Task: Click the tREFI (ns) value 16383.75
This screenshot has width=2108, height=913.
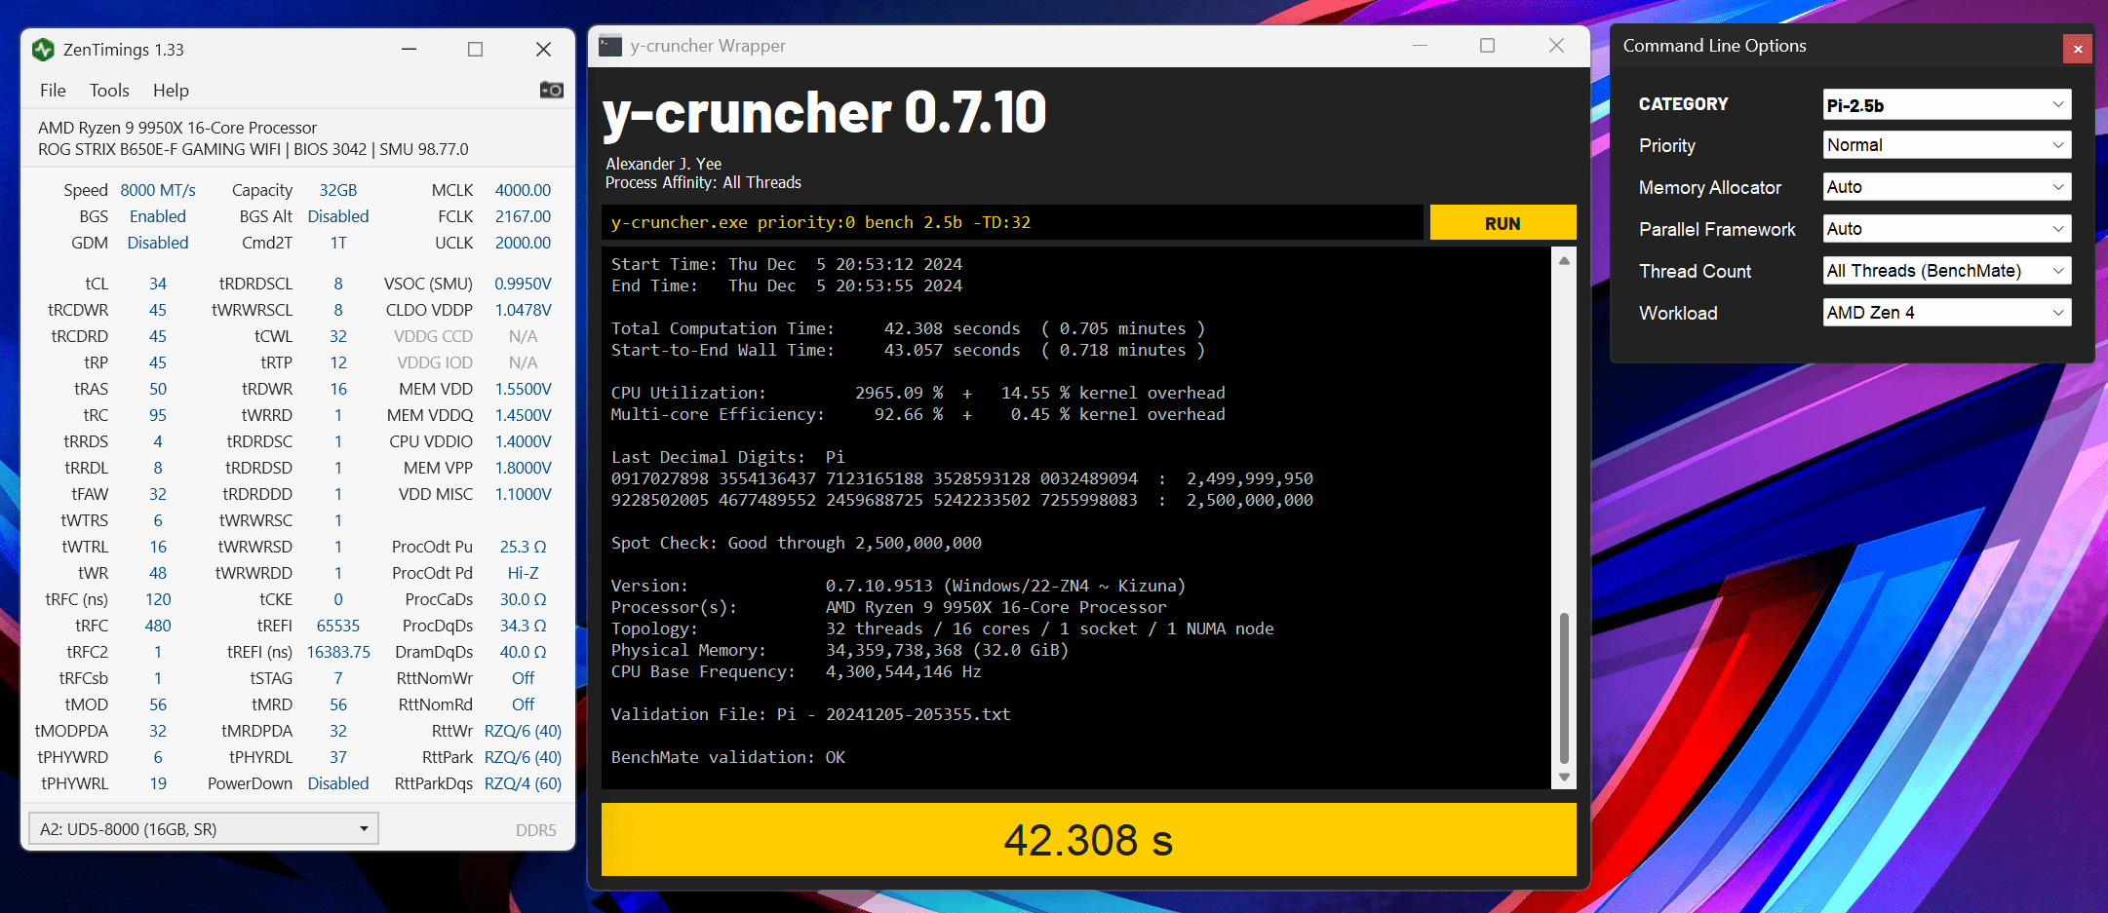Action: [338, 652]
